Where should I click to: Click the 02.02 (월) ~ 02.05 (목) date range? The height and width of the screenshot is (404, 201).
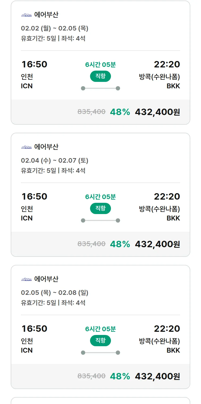[x=55, y=28]
